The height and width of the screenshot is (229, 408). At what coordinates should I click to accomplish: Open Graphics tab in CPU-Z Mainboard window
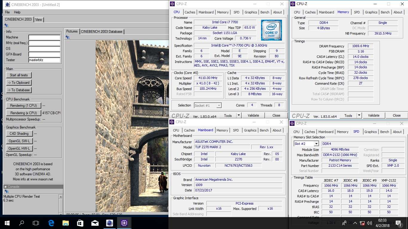point(250,130)
